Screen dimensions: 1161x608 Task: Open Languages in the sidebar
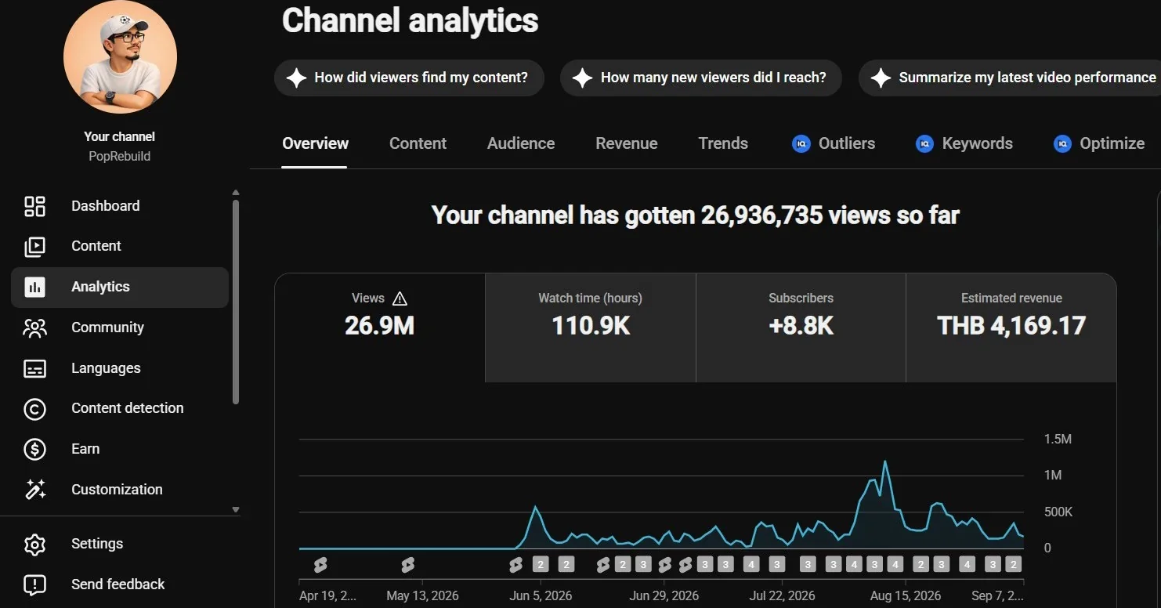120,368
